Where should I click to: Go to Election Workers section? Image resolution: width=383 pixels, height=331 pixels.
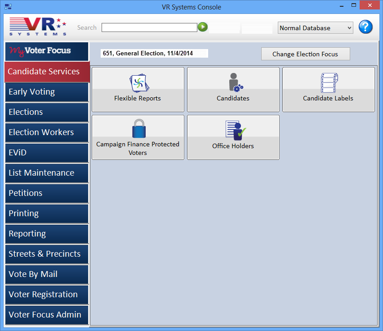pyautogui.click(x=47, y=132)
